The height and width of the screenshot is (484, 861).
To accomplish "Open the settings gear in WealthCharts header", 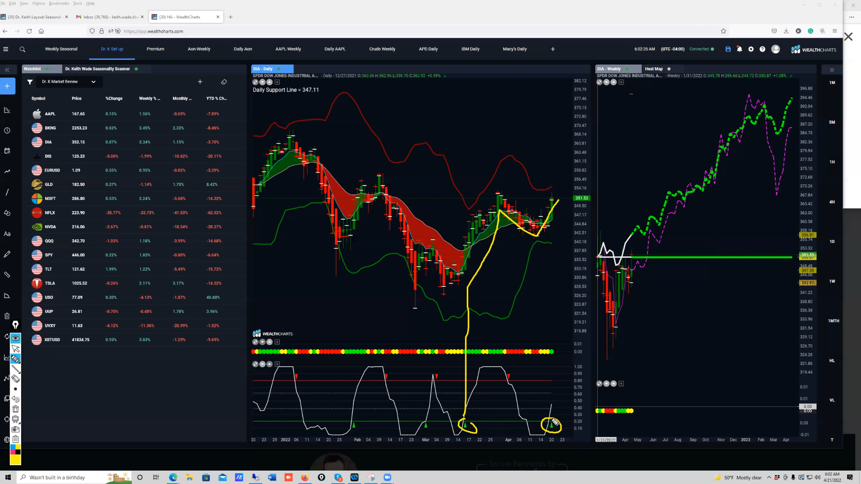I will pyautogui.click(x=751, y=49).
